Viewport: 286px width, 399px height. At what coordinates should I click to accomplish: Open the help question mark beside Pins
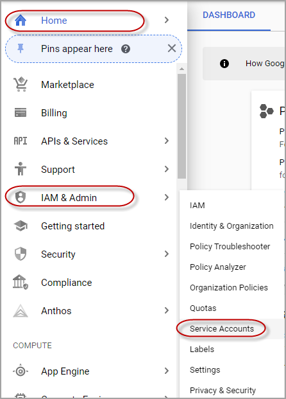click(126, 49)
